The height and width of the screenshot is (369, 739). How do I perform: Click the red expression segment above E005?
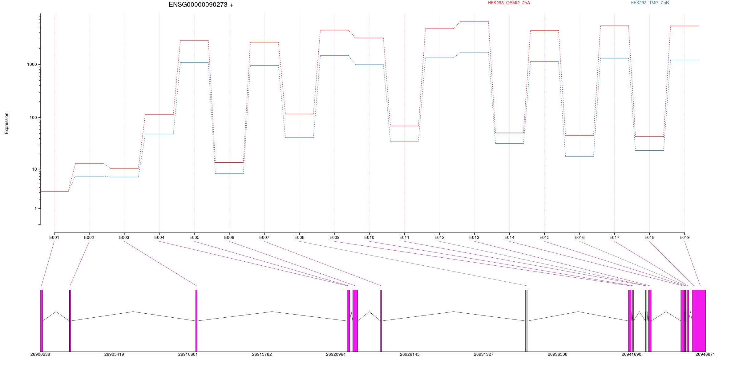tap(194, 41)
